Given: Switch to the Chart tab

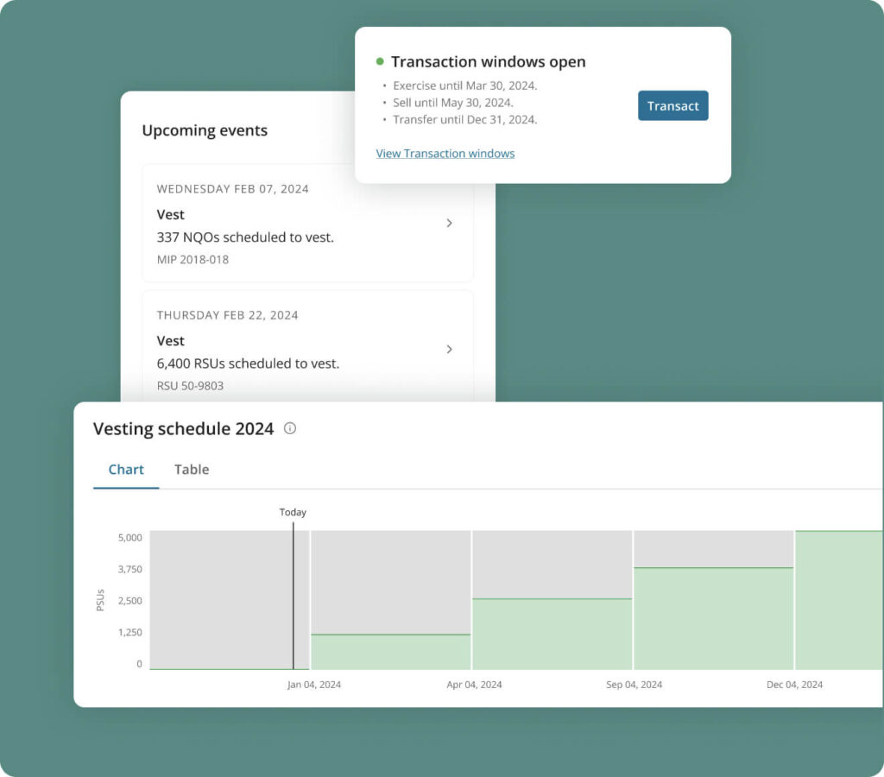Looking at the screenshot, I should point(126,470).
